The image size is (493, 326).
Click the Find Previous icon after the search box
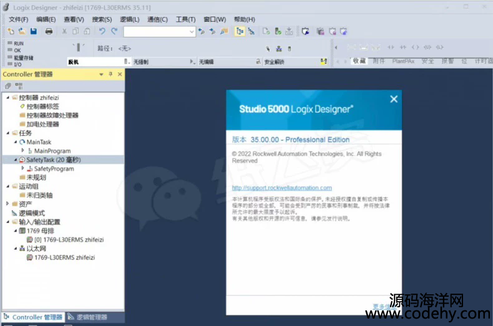[202, 31]
